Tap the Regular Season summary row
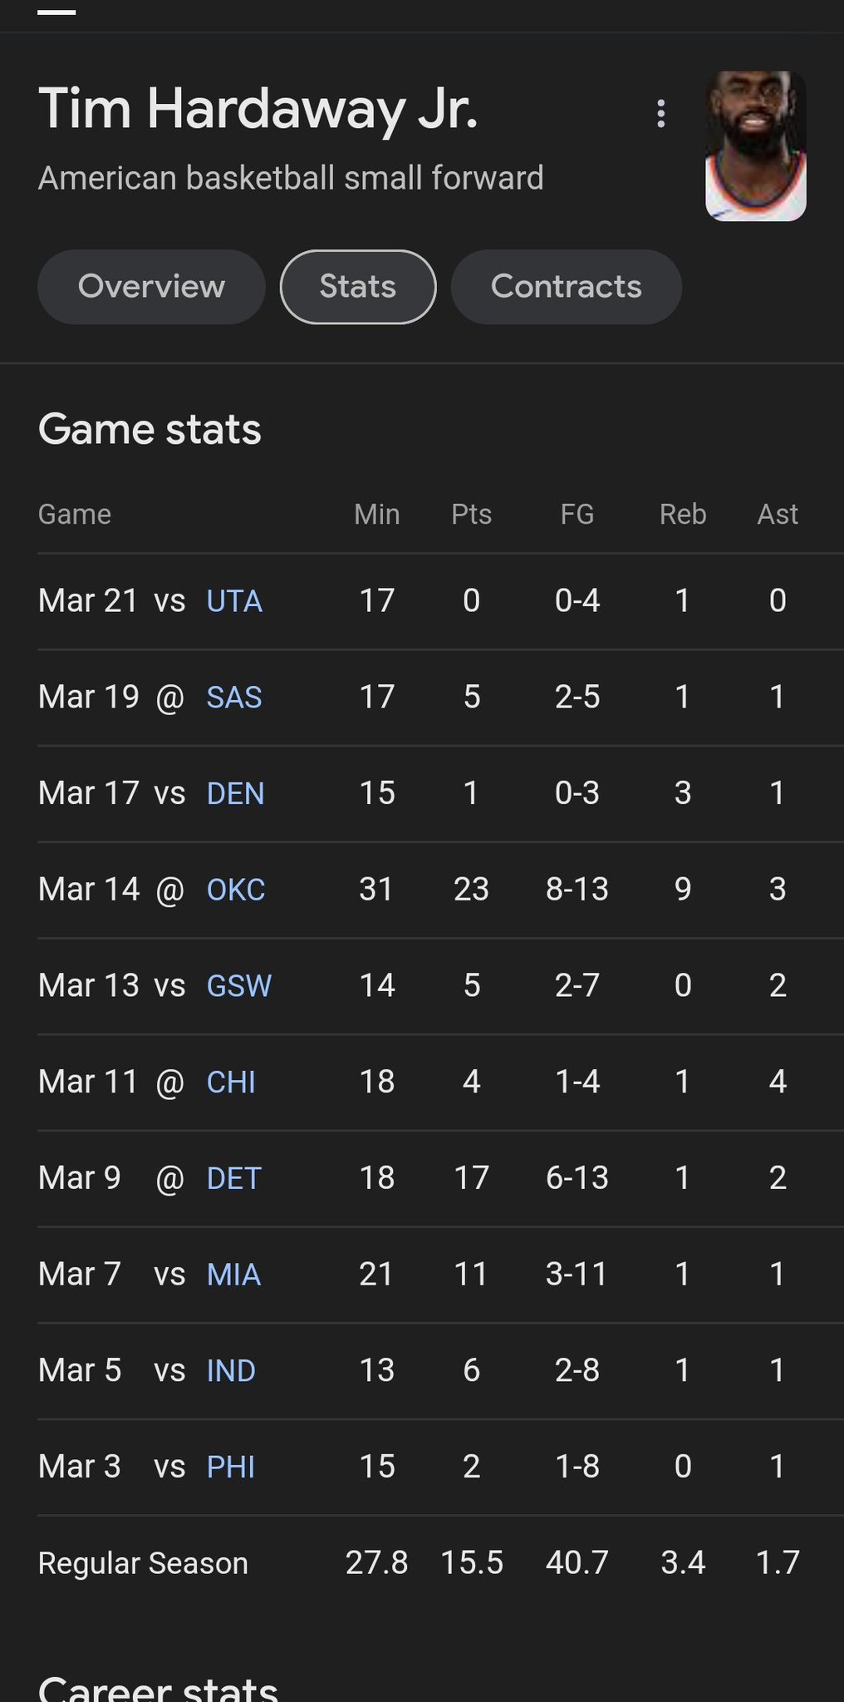The image size is (844, 1702). tap(143, 1563)
